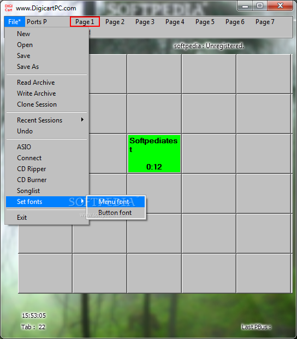Choose Menu font in submenu
This screenshot has width=297, height=339.
pos(116,202)
